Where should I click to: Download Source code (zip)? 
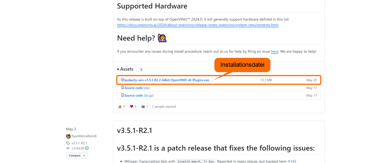coord(137,88)
